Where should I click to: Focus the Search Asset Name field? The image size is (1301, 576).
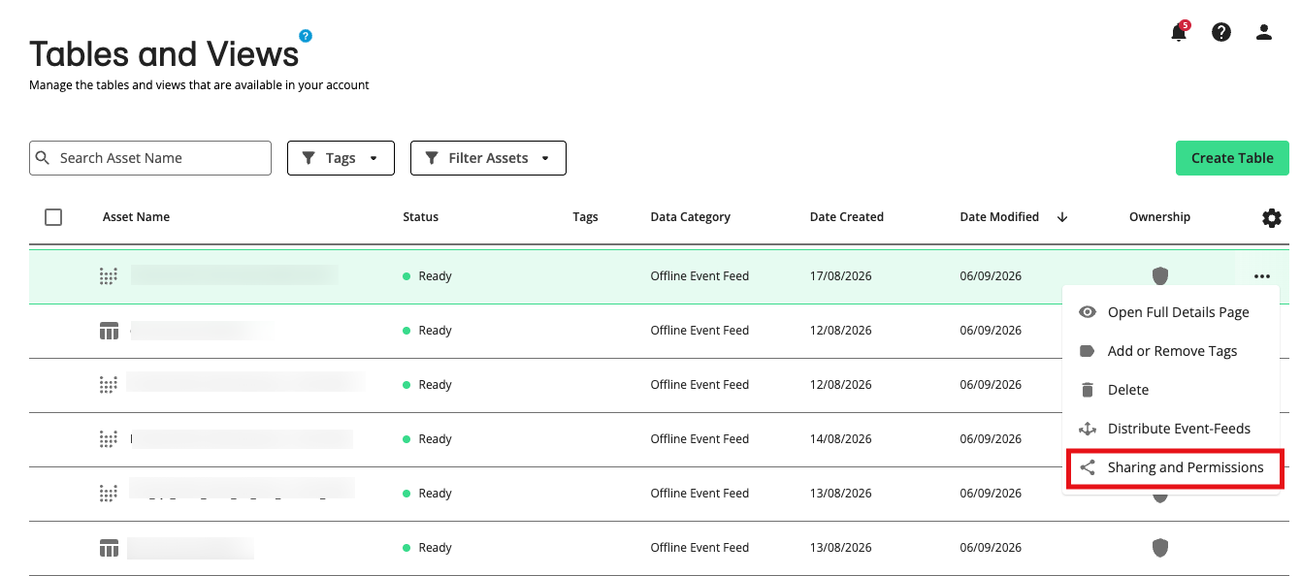coord(150,158)
